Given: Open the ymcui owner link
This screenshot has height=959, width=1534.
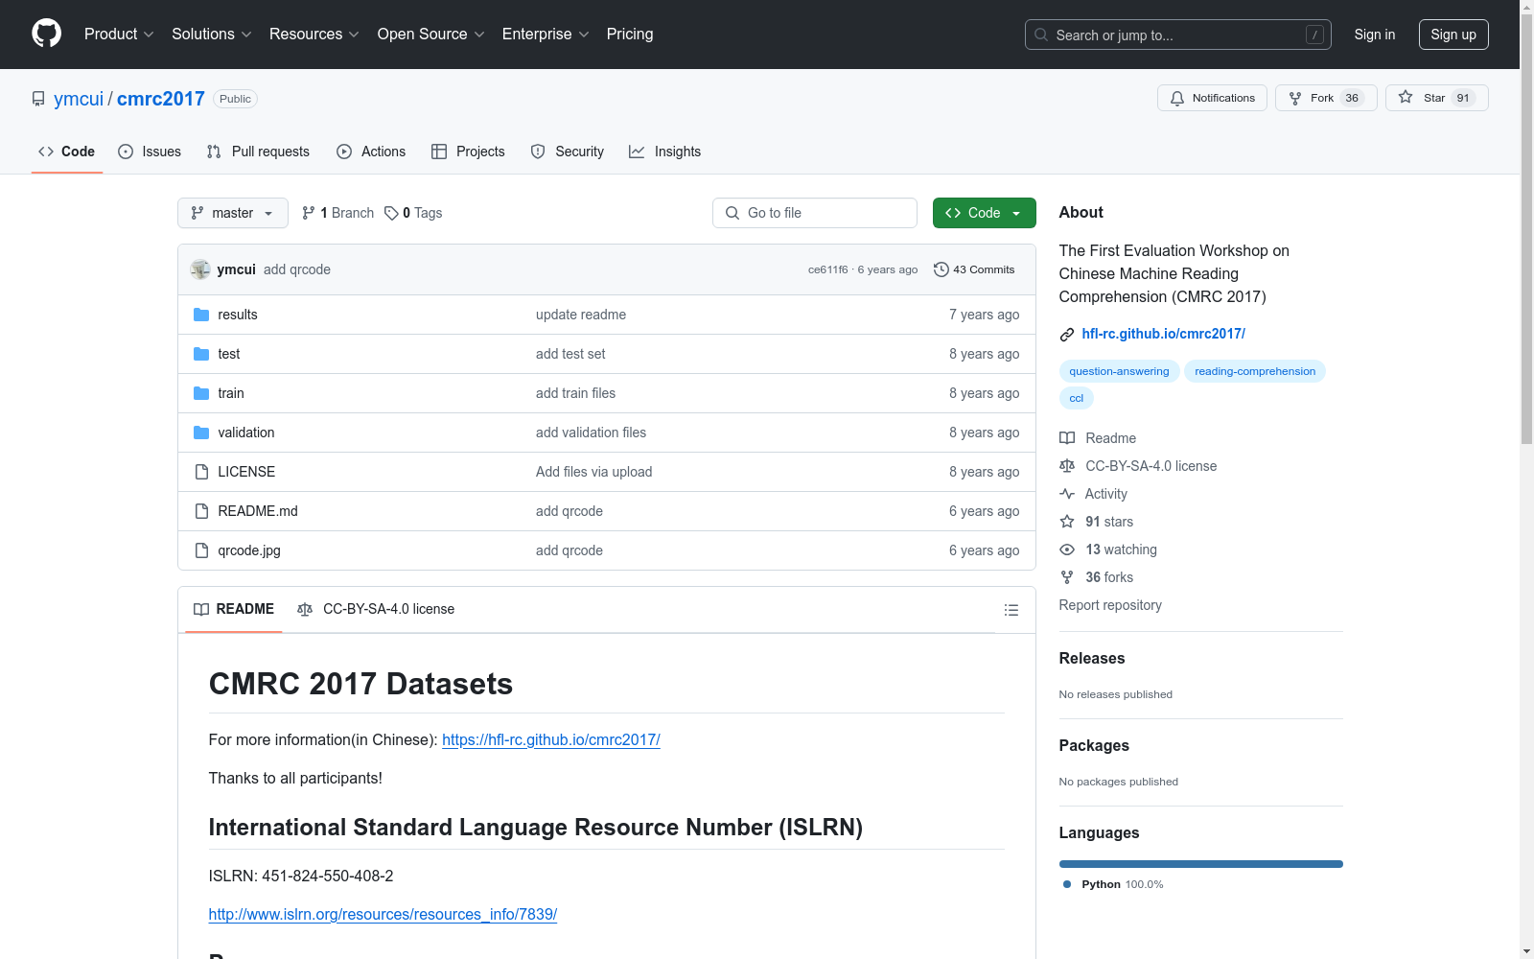Looking at the screenshot, I should [x=79, y=99].
